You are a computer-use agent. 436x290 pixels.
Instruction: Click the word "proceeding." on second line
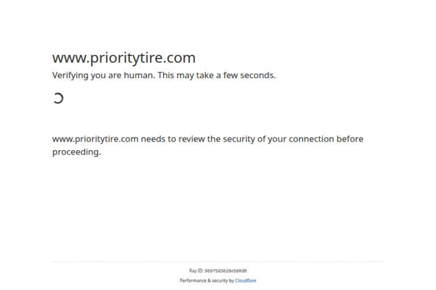tap(77, 152)
